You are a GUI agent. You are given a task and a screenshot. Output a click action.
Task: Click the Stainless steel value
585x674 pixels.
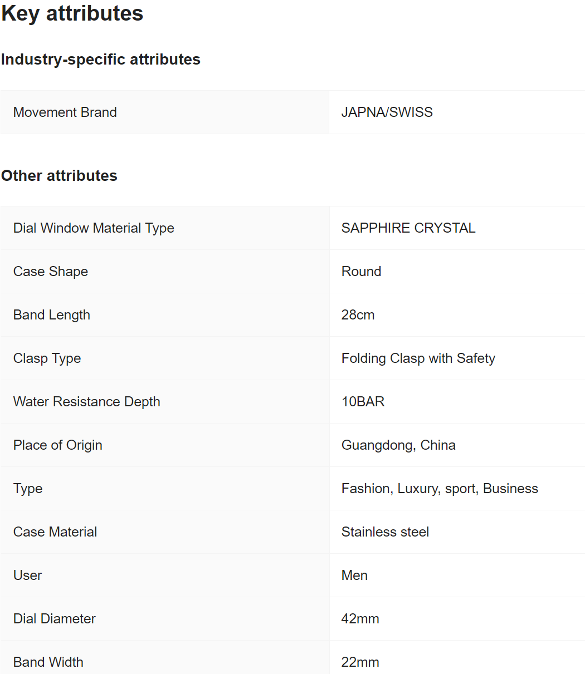[x=385, y=532]
